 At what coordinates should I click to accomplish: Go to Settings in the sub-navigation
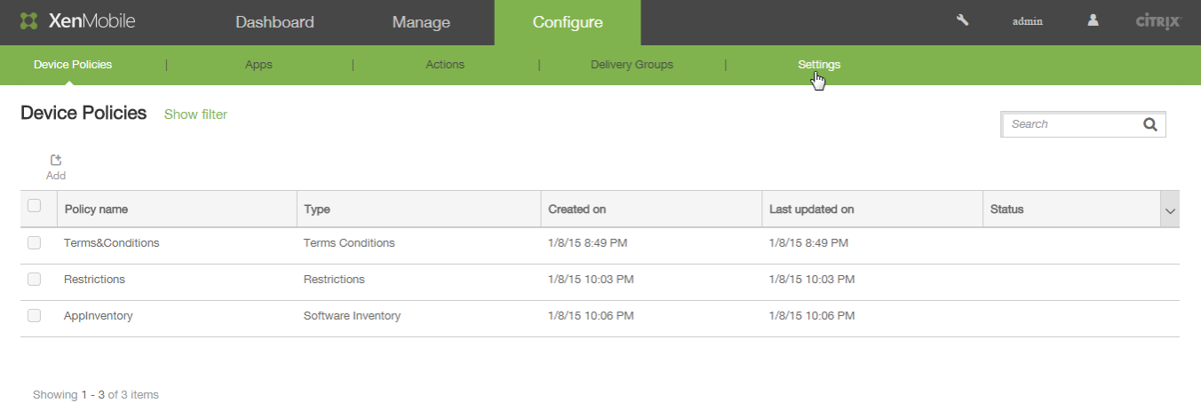click(x=819, y=65)
